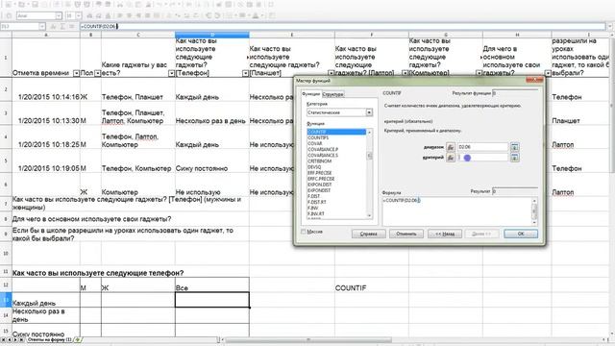Open autofilter for Отметка времени column

(77, 73)
